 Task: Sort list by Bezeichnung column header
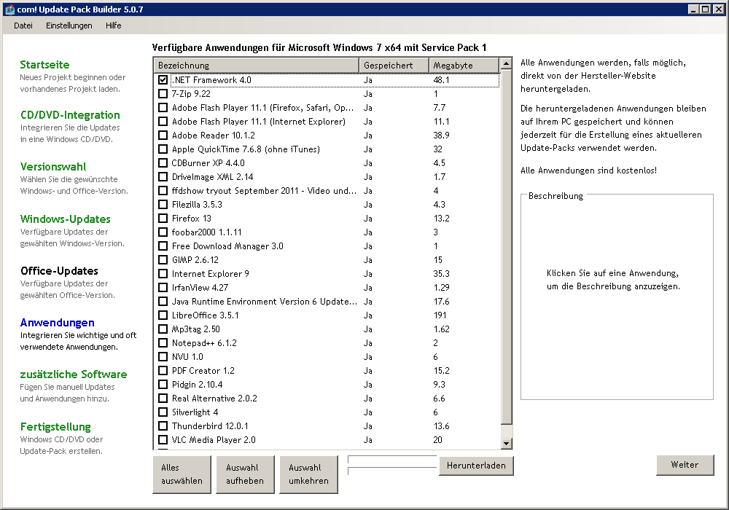256,66
